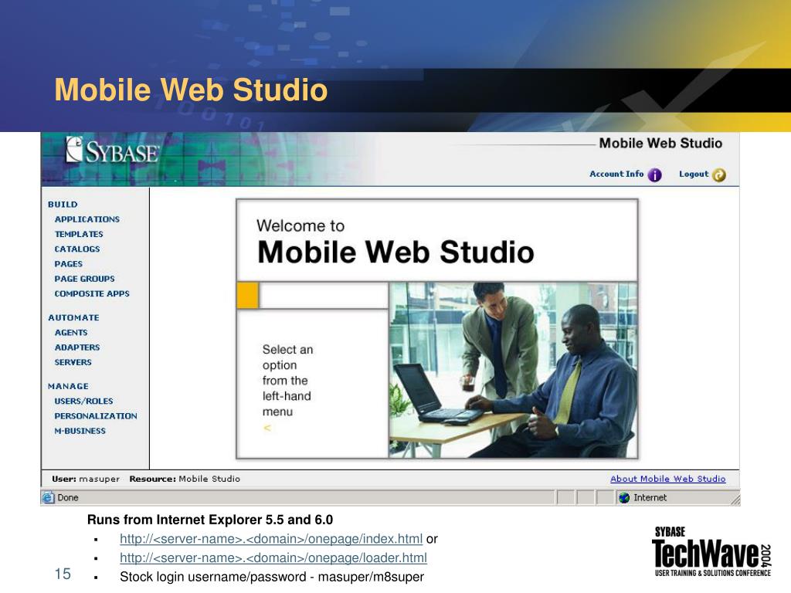
Task: Open Agents under Automate
Action: (x=71, y=333)
